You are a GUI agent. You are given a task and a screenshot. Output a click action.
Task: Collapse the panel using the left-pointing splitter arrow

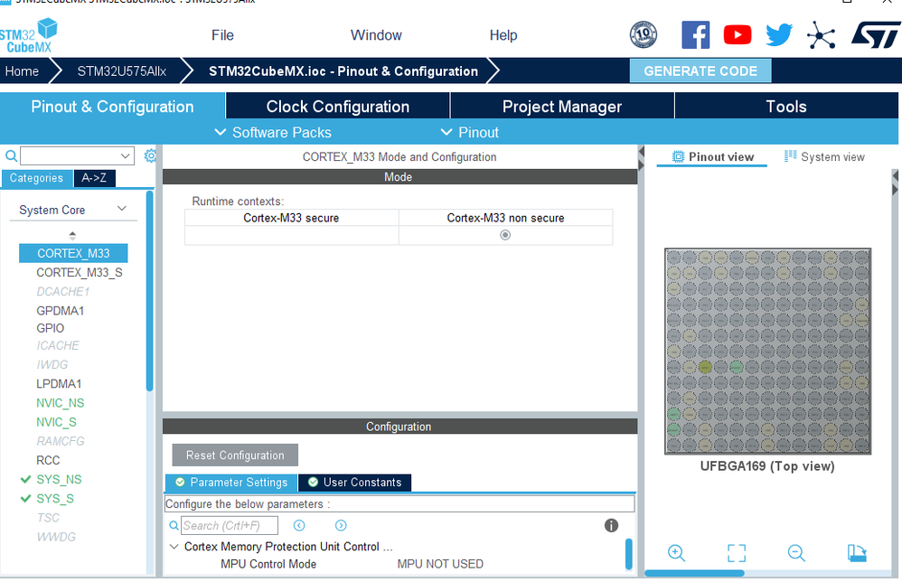(x=642, y=153)
